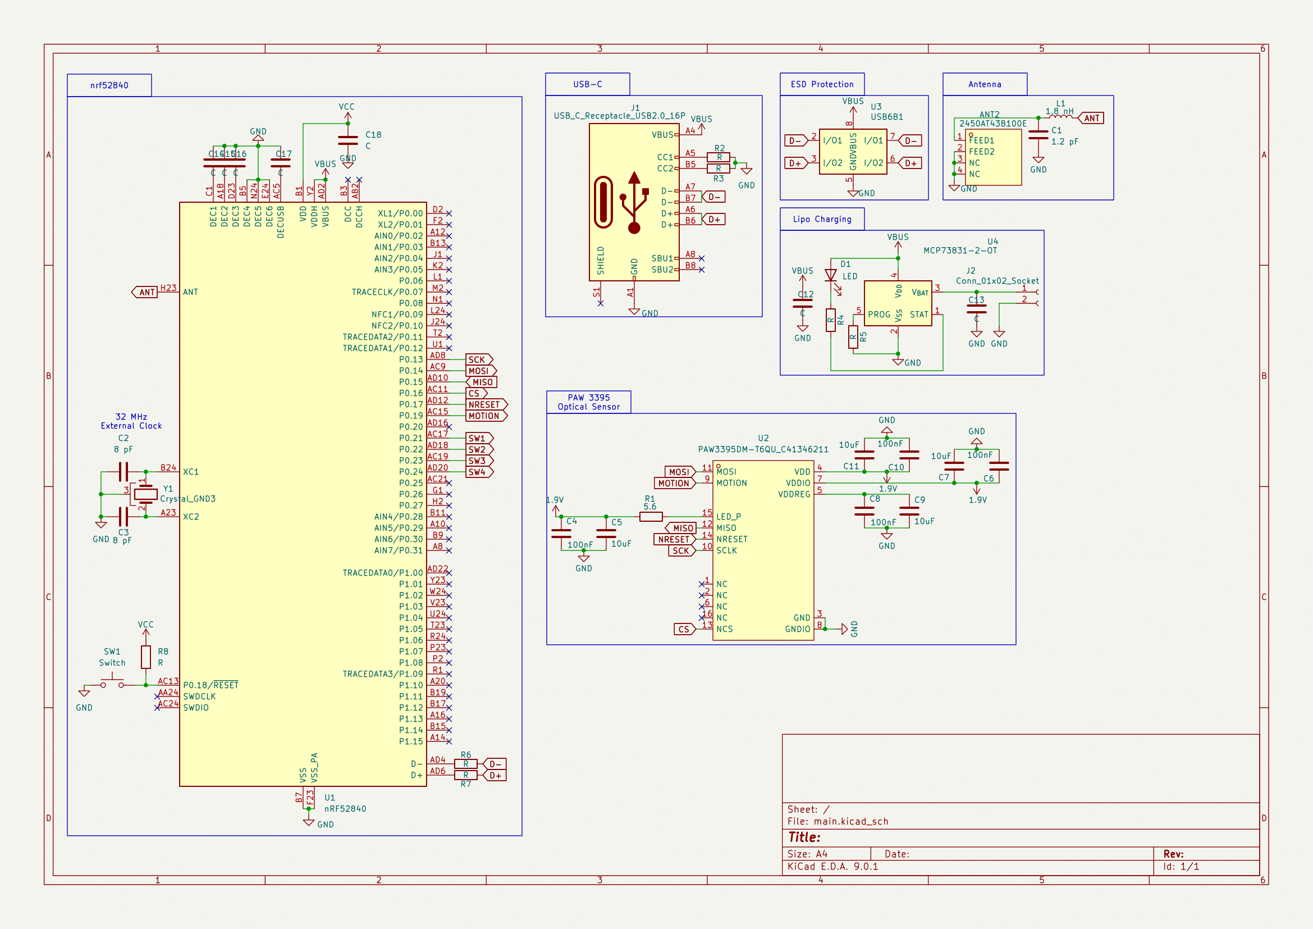This screenshot has height=929, width=1313.
Task: Click the GND symbol below VSS pins
Action: (x=309, y=823)
